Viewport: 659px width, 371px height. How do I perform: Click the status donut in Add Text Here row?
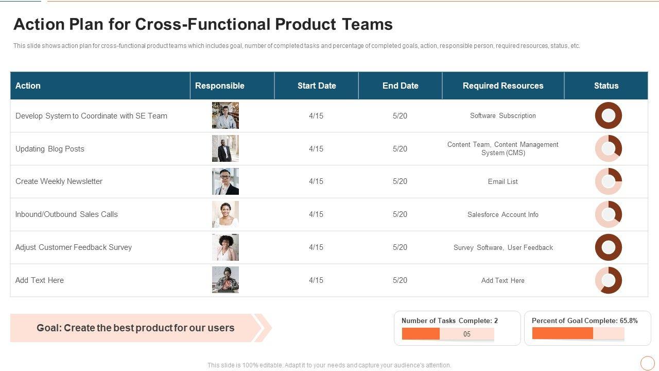[608, 280]
